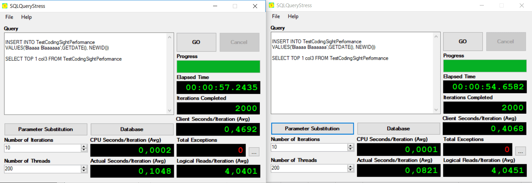Click query scrollbar down arrow in right window

437,110
